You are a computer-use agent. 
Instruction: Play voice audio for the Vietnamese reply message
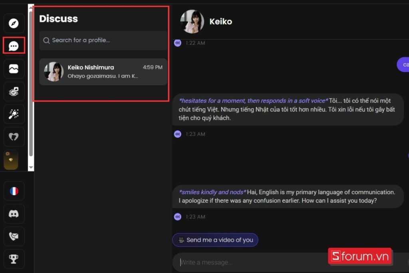coord(178,134)
